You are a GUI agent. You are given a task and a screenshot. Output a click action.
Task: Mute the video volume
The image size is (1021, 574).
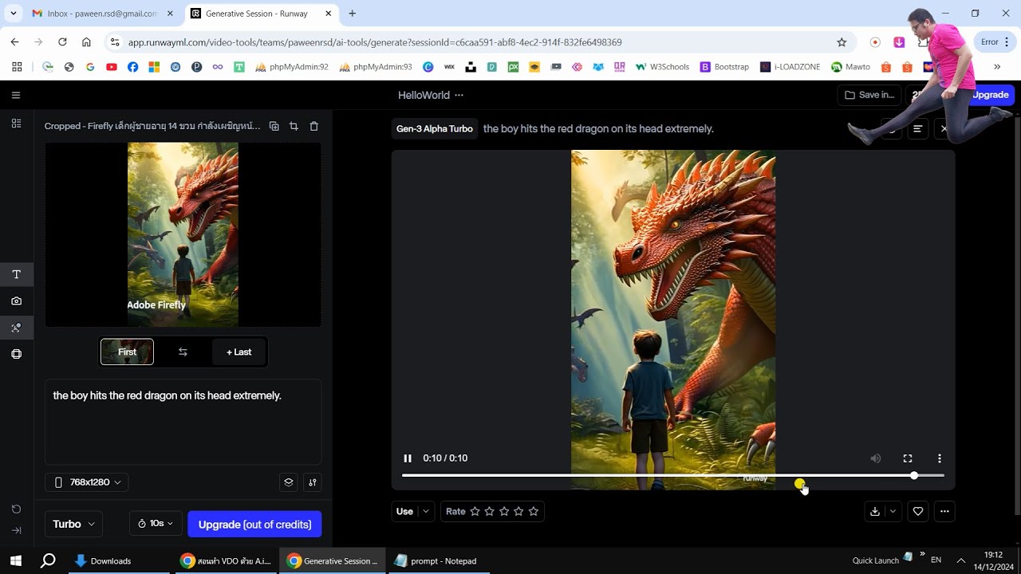point(876,458)
